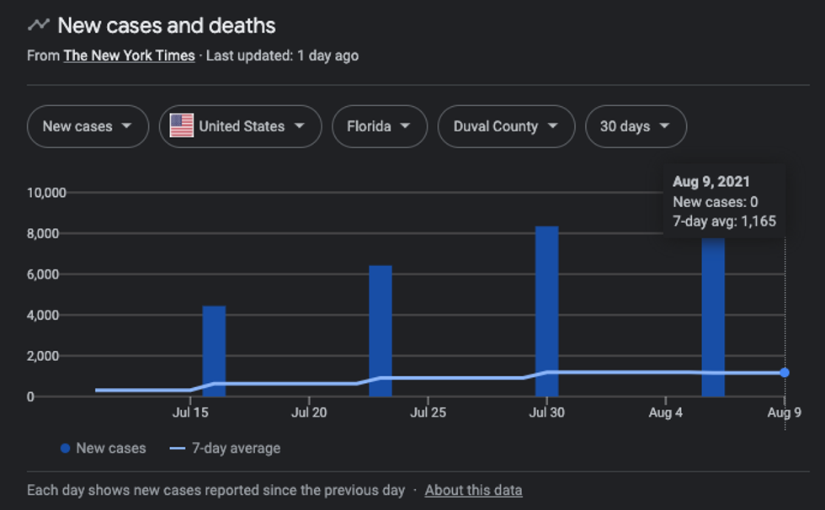Click the Aug 9, 2021 tooltip box
The image size is (825, 510).
725,201
